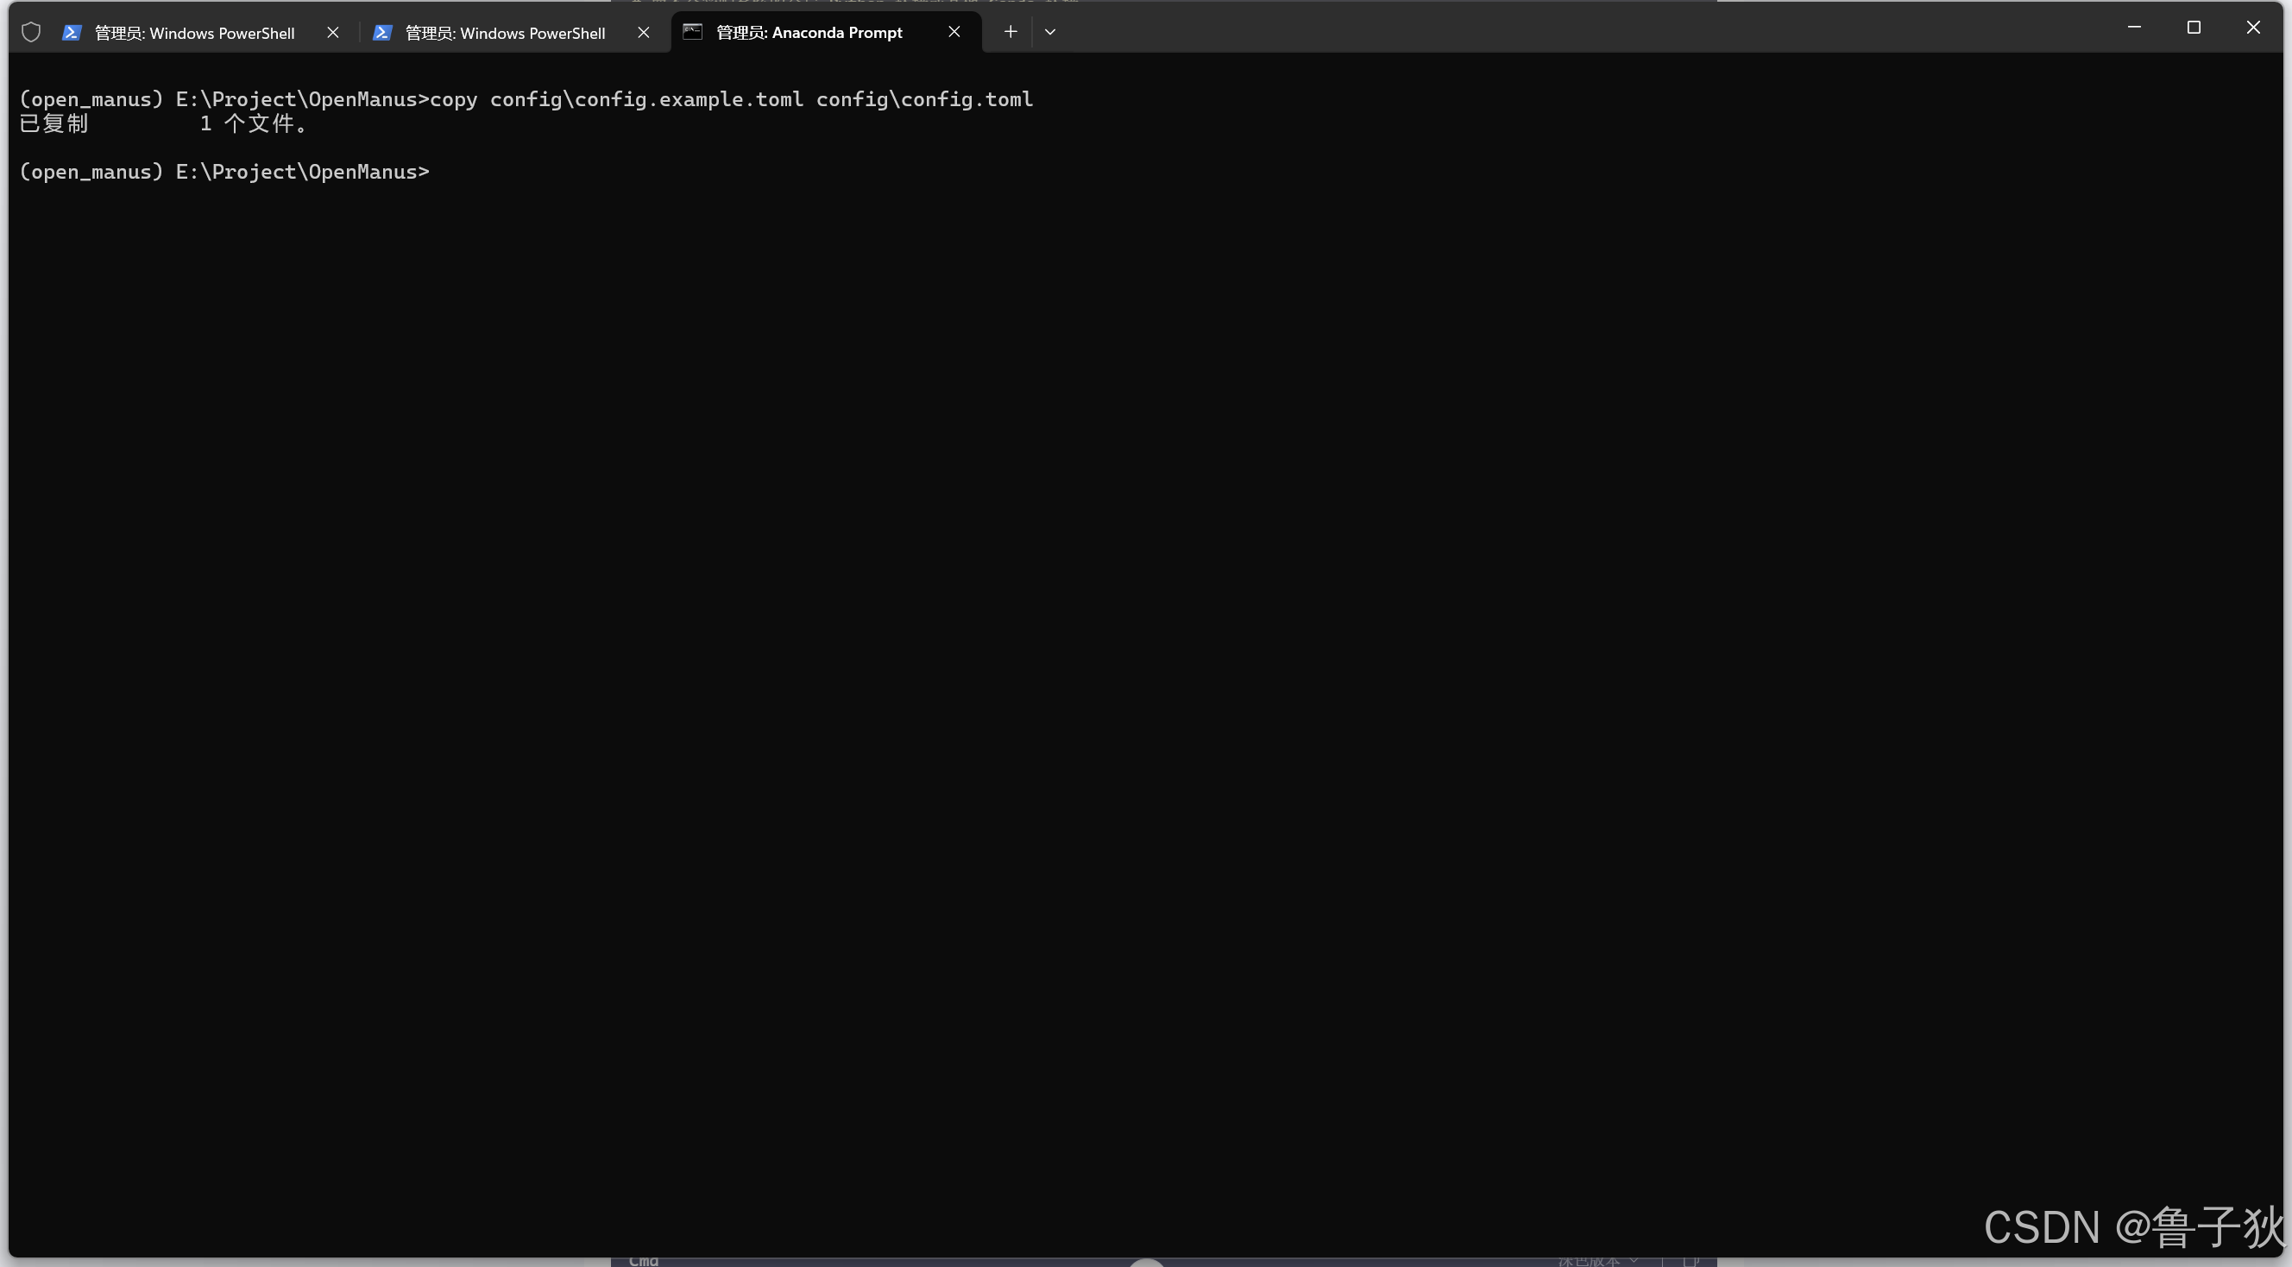The image size is (2292, 1267).
Task: Minimize the terminal window
Action: pos(2133,28)
